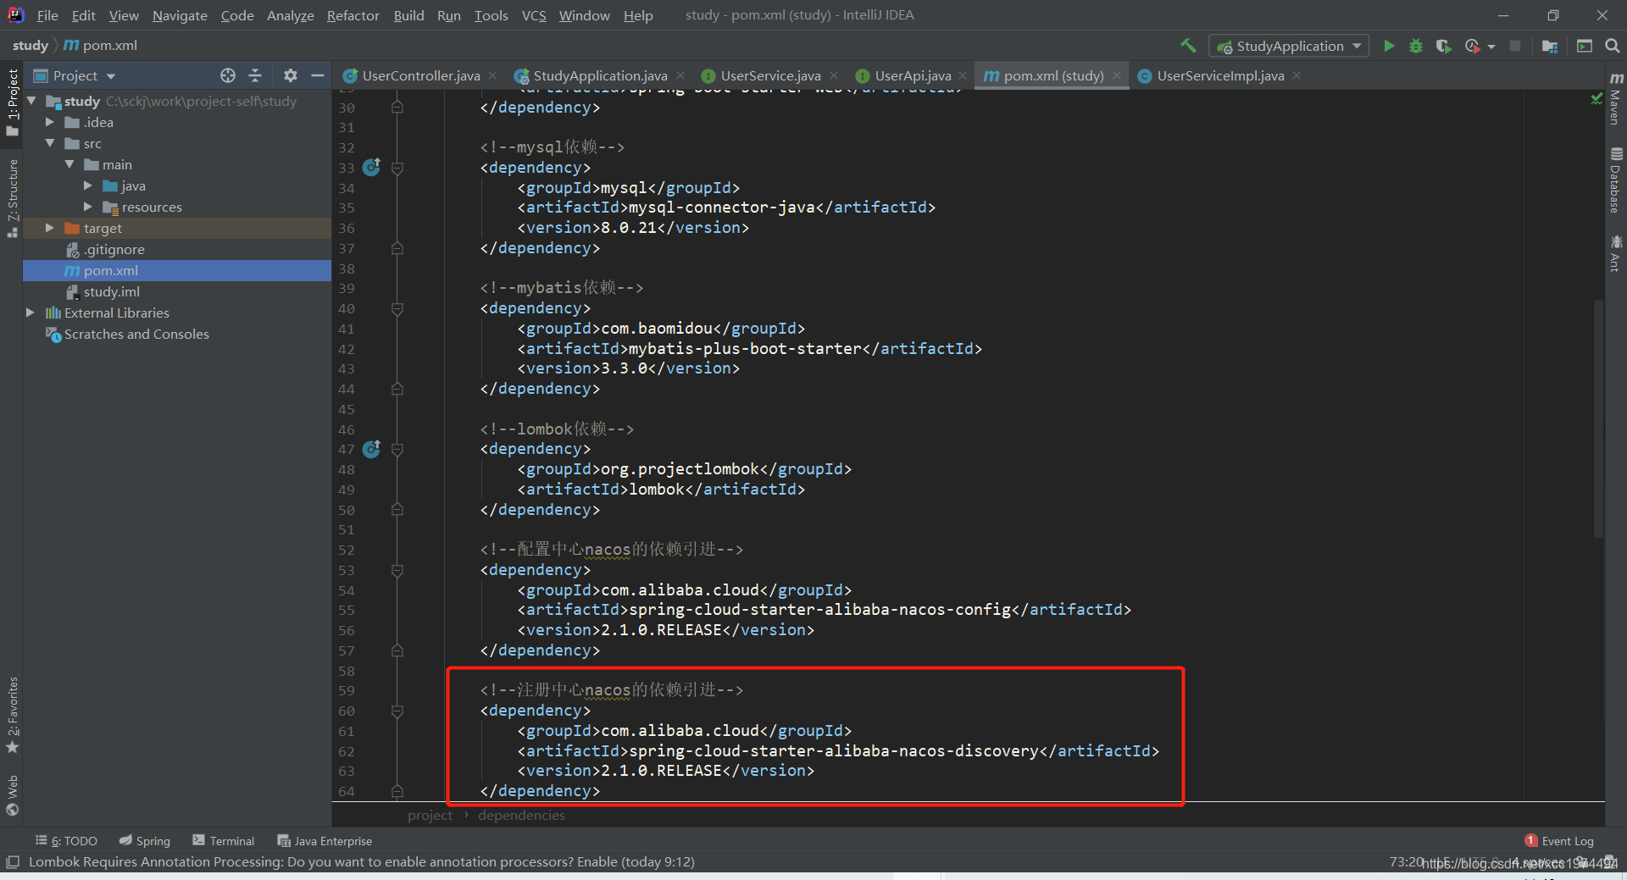Click the Search Everywhere magnifier icon
This screenshot has width=1627, height=880.
(1612, 46)
